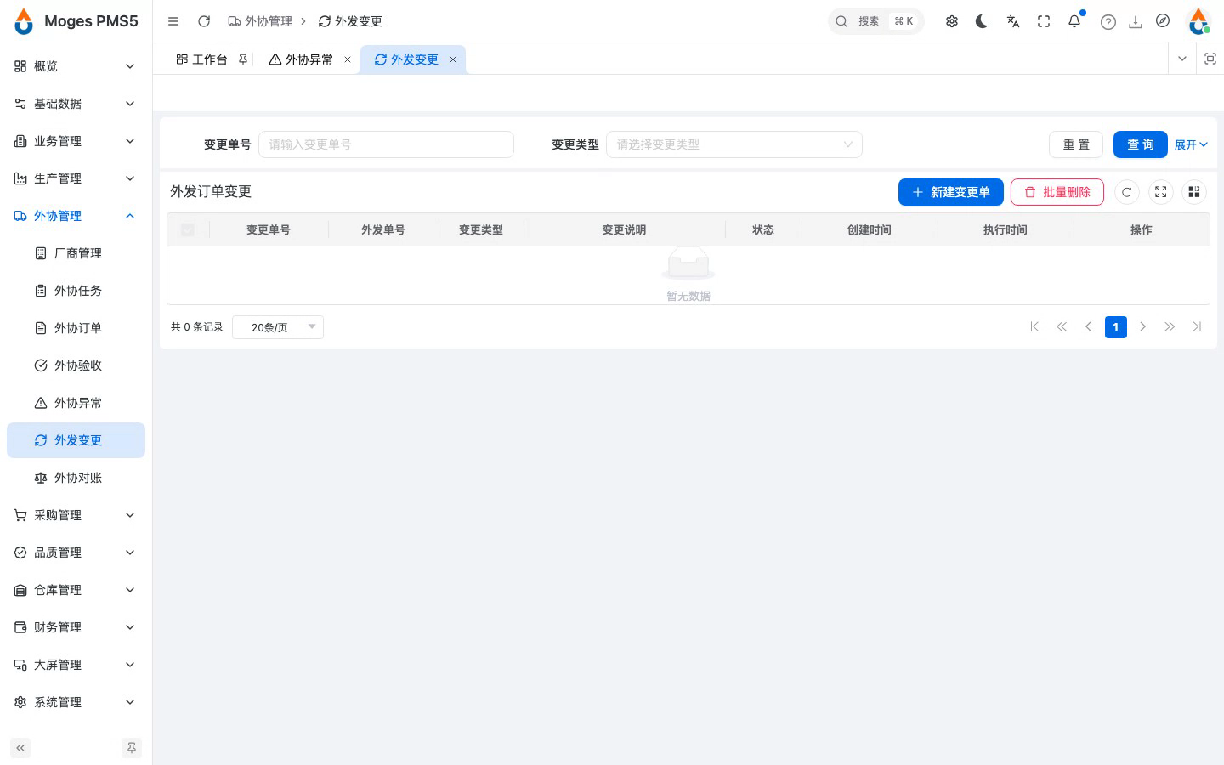Click the 新建变更单 button
The width and height of the screenshot is (1224, 765).
point(951,192)
